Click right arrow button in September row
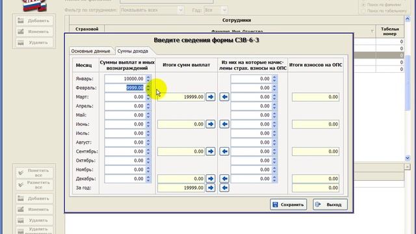This screenshot has height=234, width=416. (x=211, y=151)
